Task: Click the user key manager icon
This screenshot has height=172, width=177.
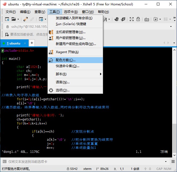Action: tap(51, 38)
